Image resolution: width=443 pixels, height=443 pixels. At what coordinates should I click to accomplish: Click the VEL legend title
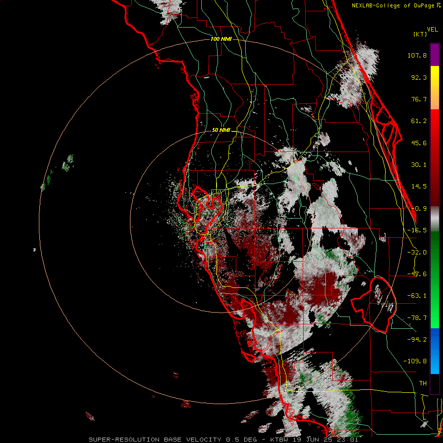[x=433, y=30]
